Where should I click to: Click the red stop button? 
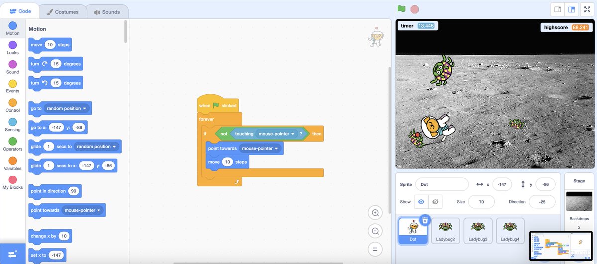pyautogui.click(x=415, y=9)
